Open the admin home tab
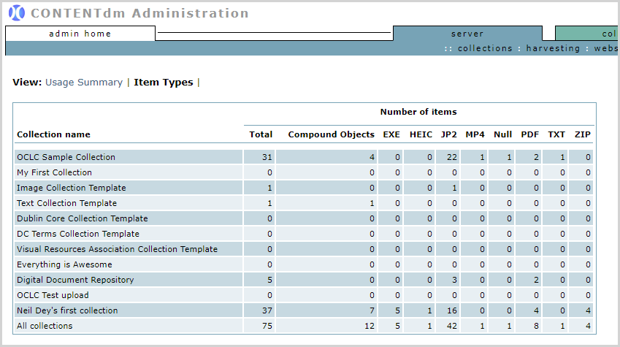The height and width of the screenshot is (347, 620). 80,34
